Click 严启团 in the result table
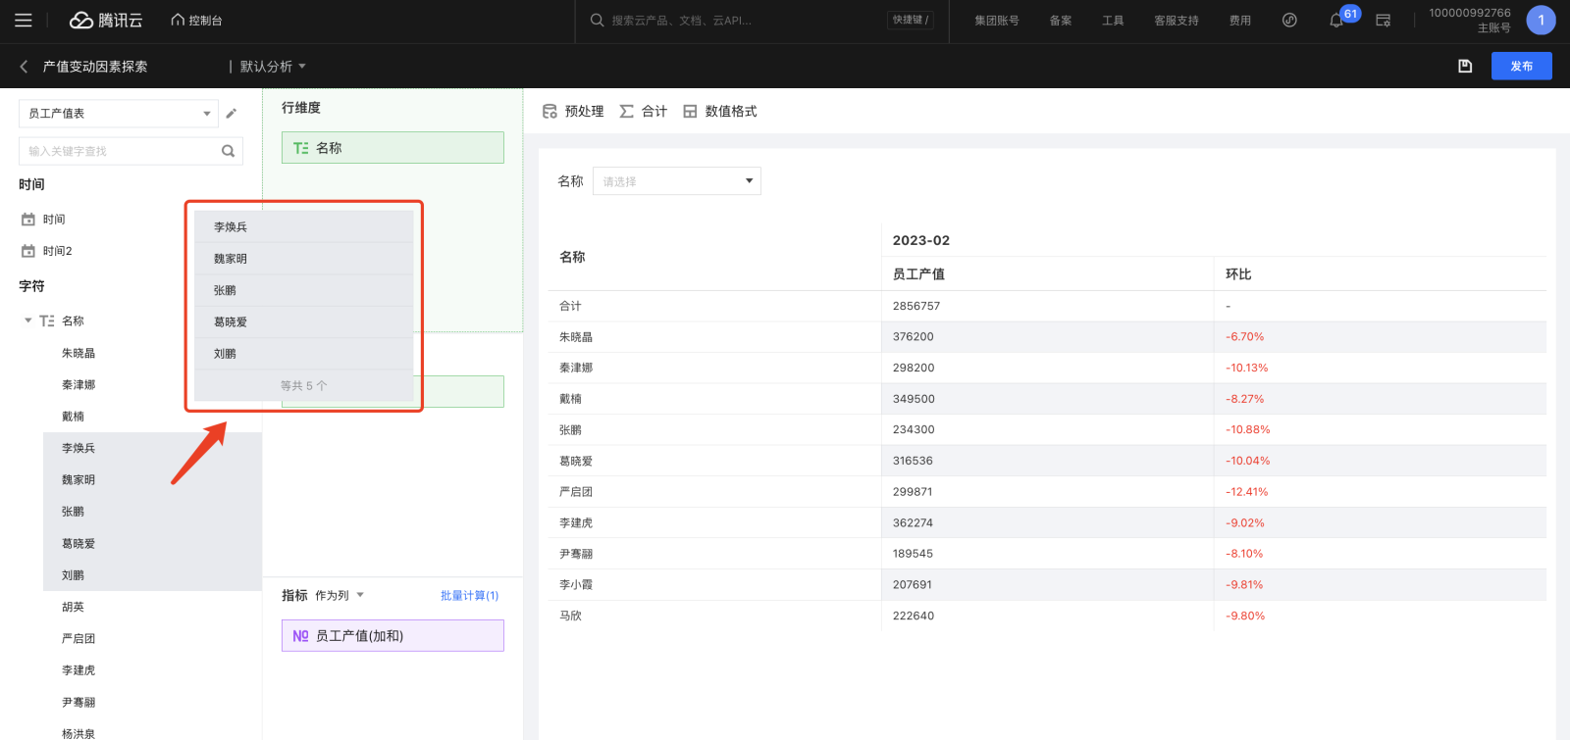The height and width of the screenshot is (740, 1570). click(576, 492)
